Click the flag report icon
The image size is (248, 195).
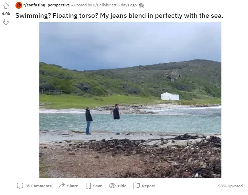(136, 186)
